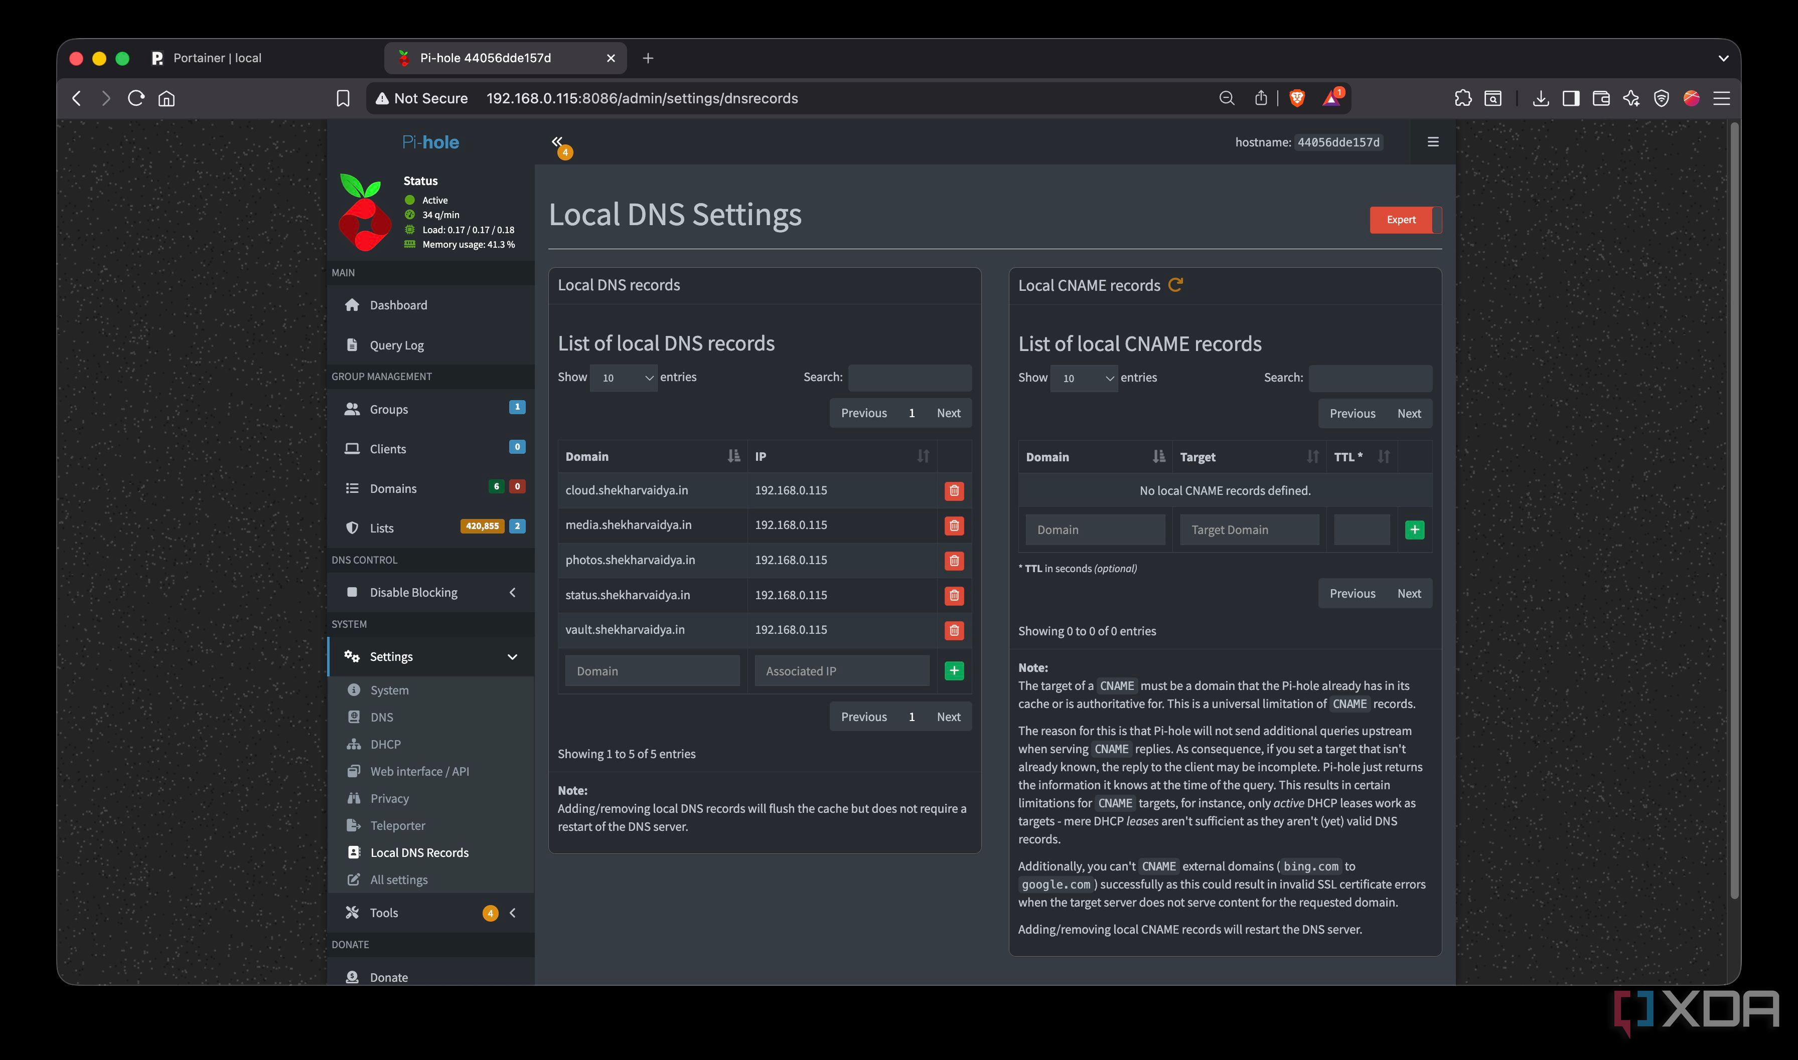Click the Domain field for a new DNS record

coord(652,671)
